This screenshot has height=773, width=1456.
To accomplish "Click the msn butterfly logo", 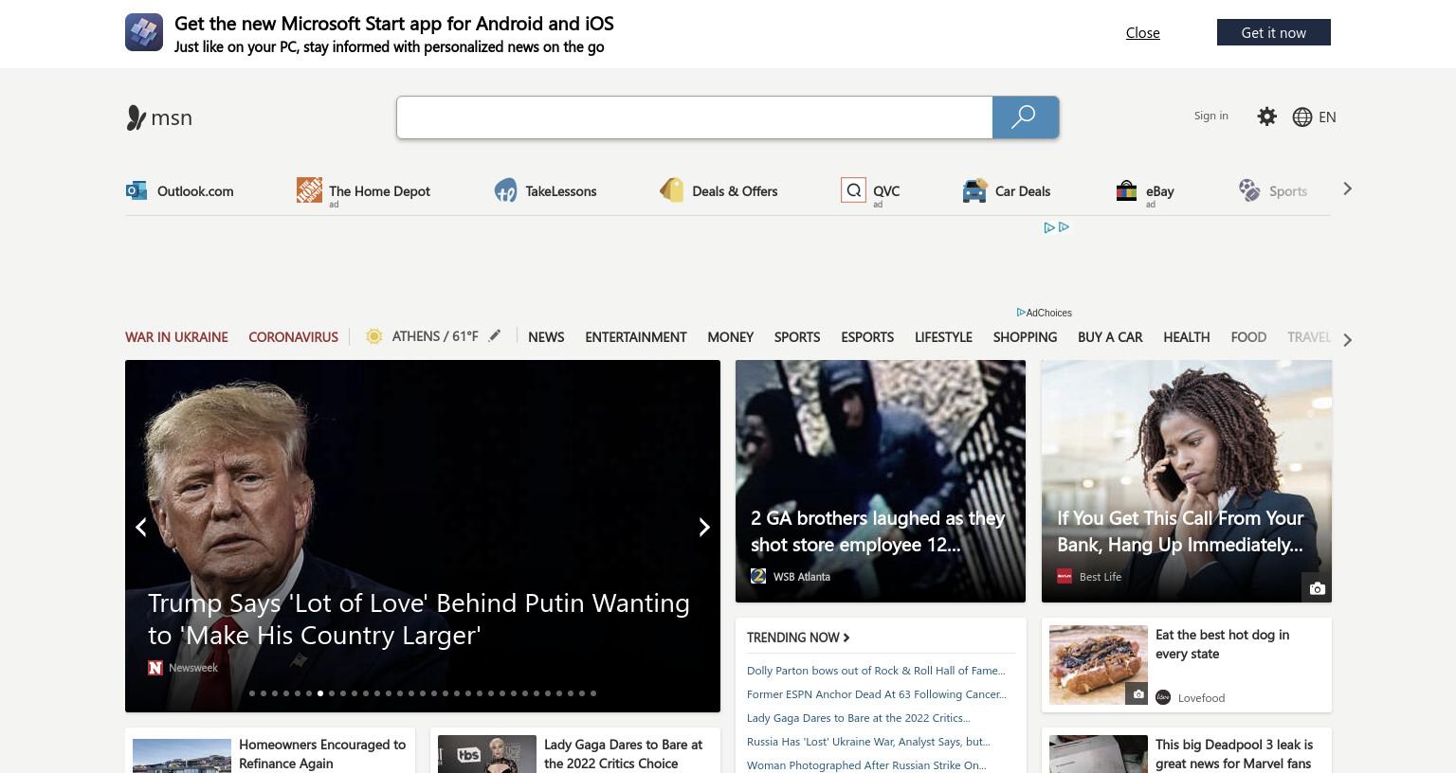I will (136, 117).
